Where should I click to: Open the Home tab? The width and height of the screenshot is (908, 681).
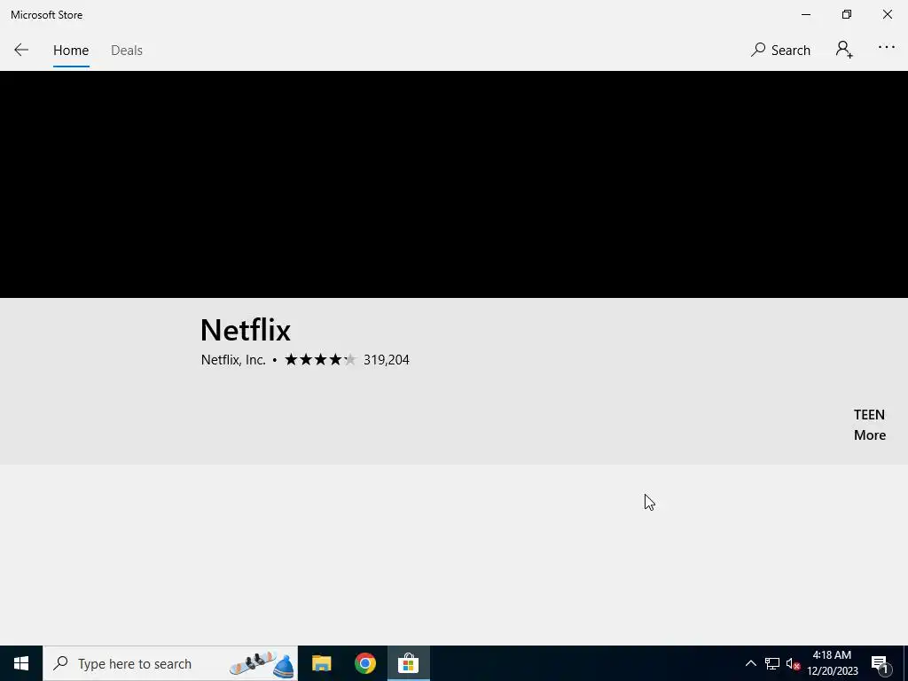71,51
